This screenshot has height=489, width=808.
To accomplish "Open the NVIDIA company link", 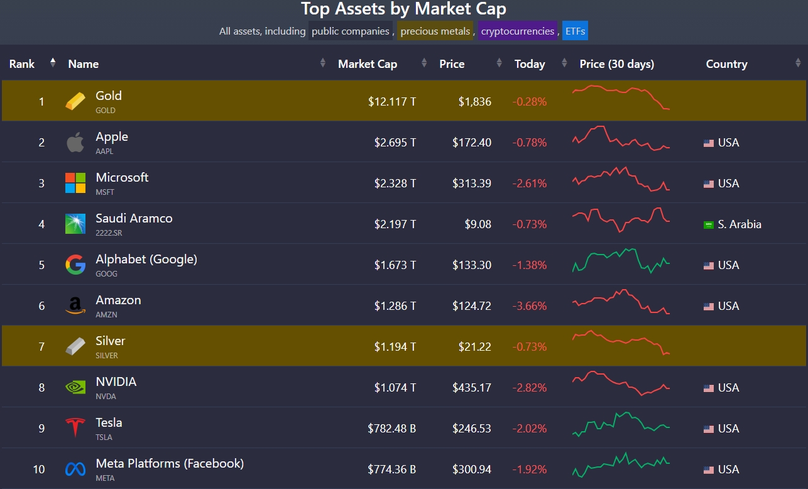I will (x=116, y=382).
